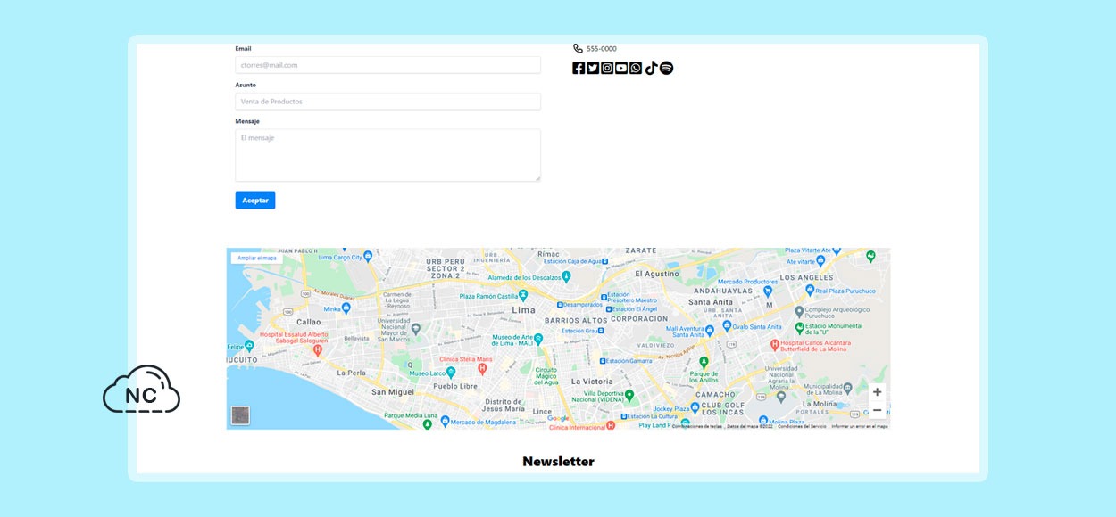The image size is (1116, 517).
Task: Click the phone handset icon
Action: click(578, 48)
